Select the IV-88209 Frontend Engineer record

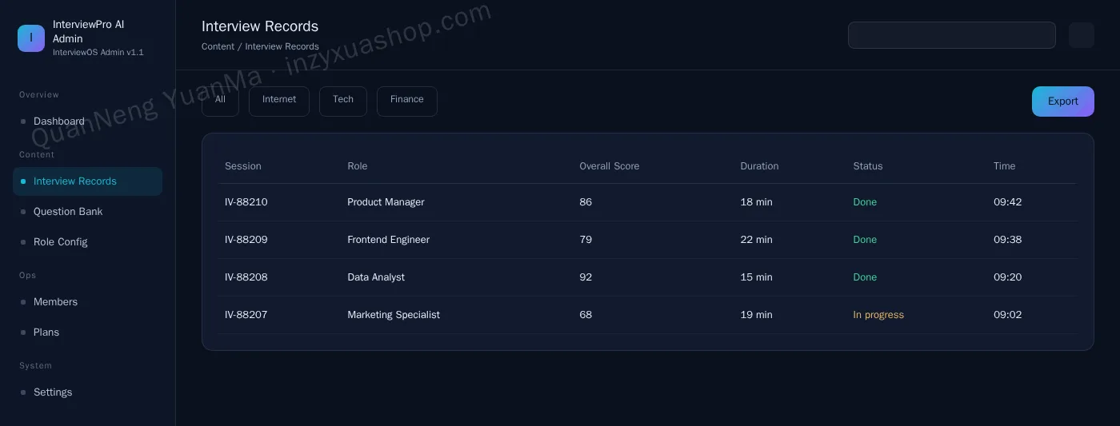647,240
